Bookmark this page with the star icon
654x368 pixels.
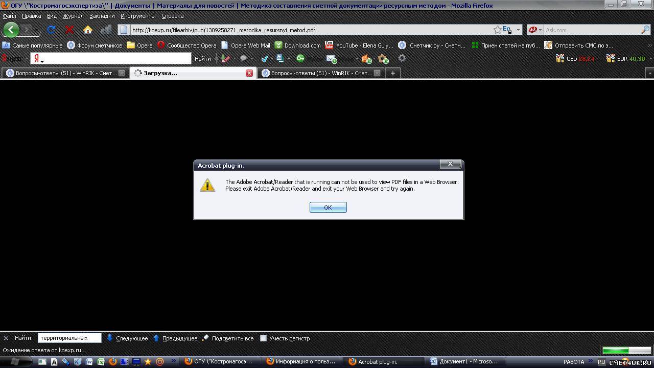[497, 30]
